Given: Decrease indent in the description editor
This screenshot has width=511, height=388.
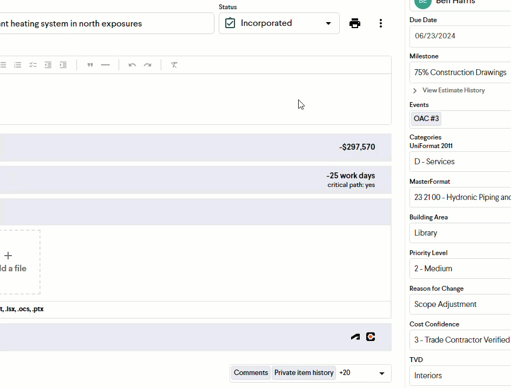Looking at the screenshot, I should pos(48,65).
